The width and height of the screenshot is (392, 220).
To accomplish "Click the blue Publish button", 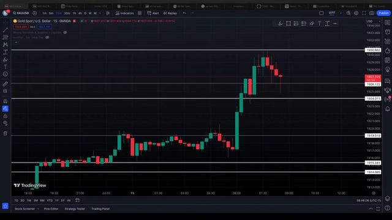I will tap(383, 13).
